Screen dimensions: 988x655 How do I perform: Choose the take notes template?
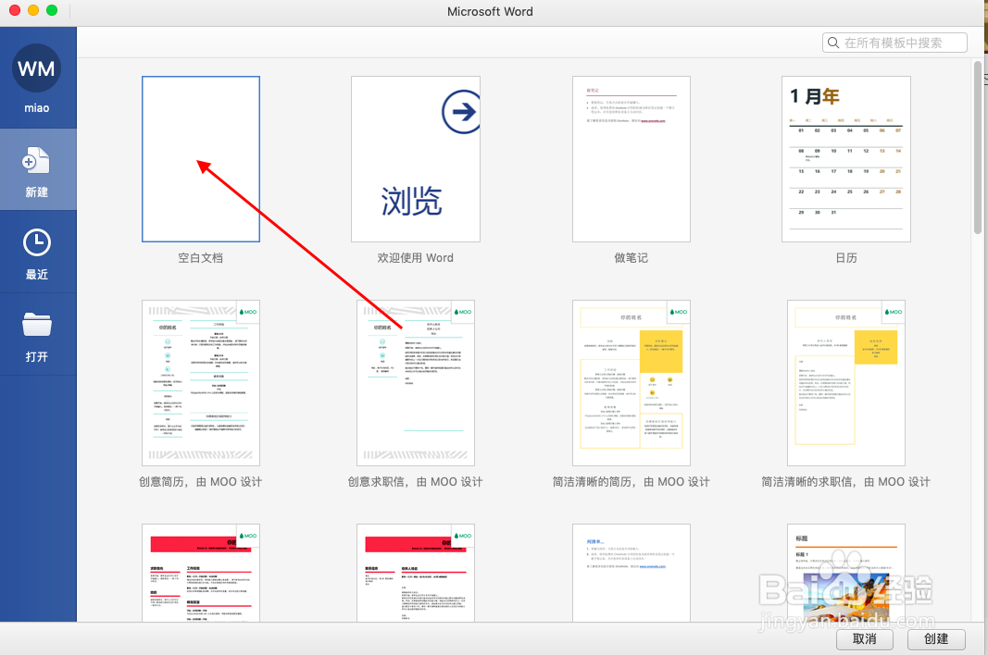[x=632, y=159]
